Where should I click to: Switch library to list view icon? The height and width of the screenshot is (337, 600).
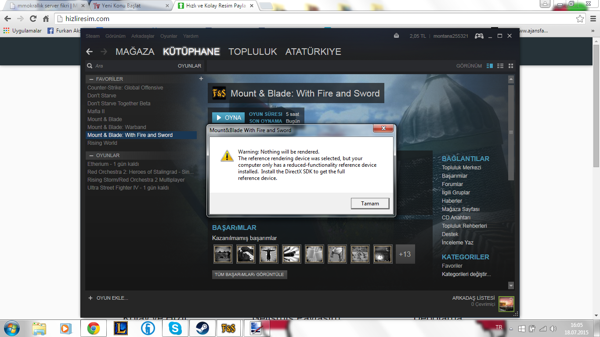pyautogui.click(x=500, y=66)
